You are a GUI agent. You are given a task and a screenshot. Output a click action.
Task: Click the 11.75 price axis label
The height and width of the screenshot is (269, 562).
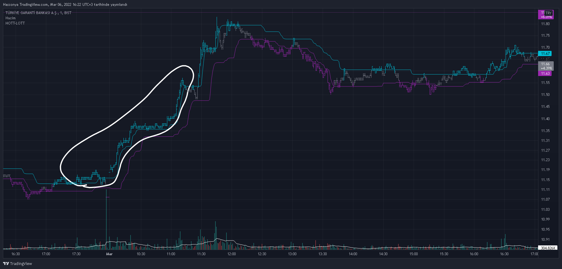click(x=545, y=36)
